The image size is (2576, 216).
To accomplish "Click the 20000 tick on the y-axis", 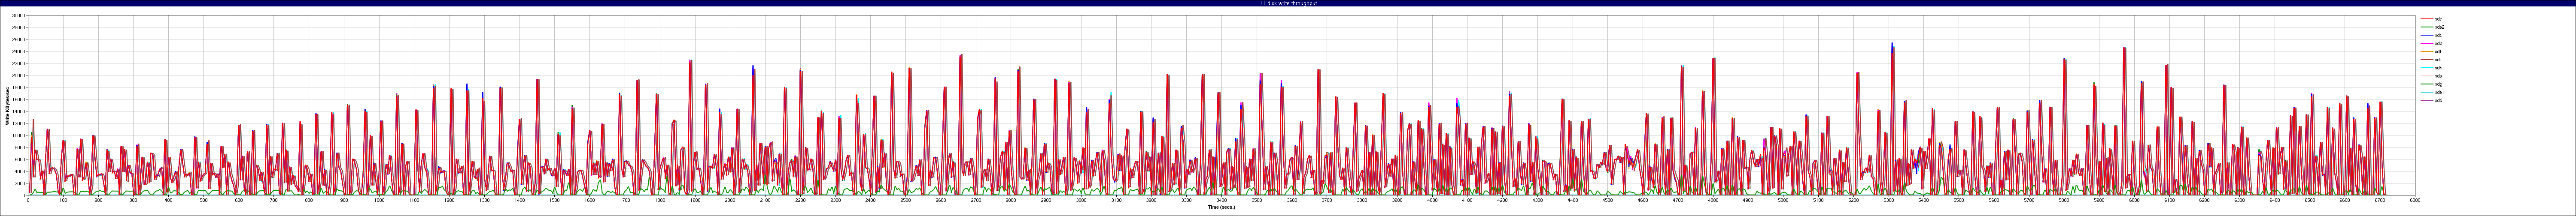I will pyautogui.click(x=18, y=76).
